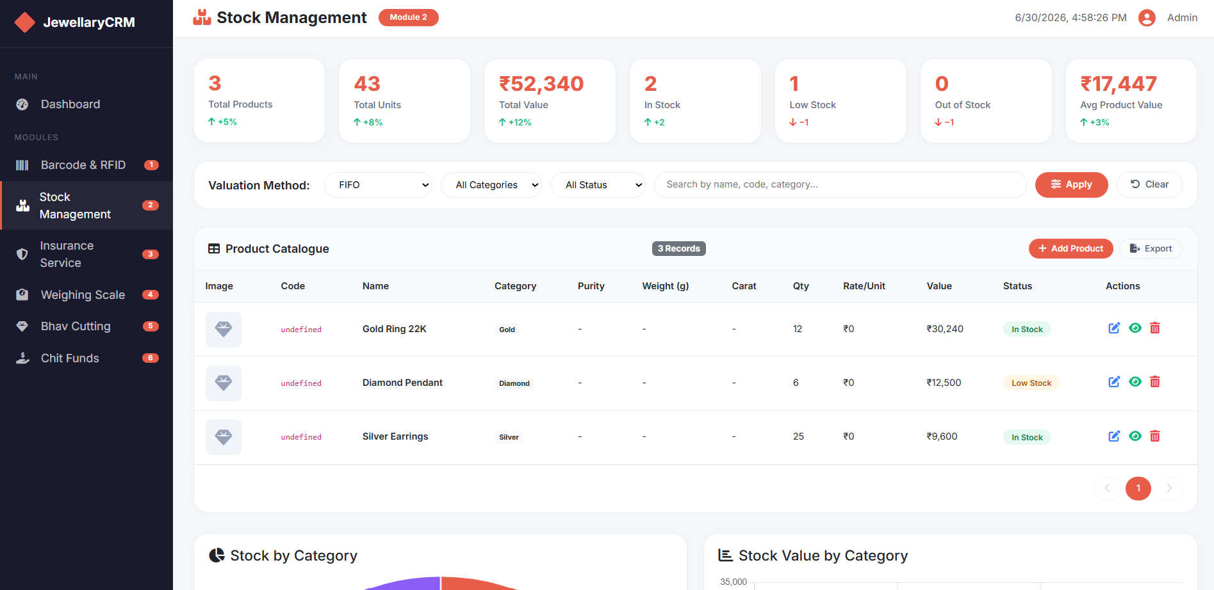Edit the Silver Earrings product
The image size is (1214, 590).
[1114, 436]
